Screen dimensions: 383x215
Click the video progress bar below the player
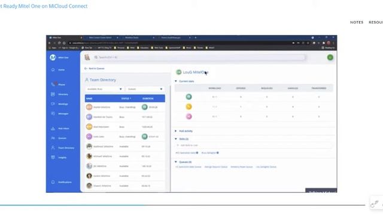183,205
